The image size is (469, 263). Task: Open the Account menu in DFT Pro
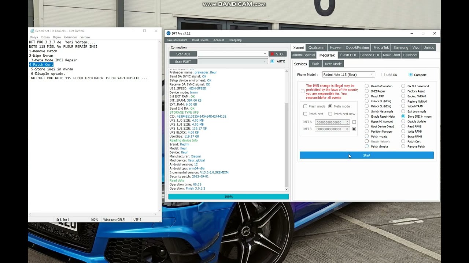pos(219,40)
